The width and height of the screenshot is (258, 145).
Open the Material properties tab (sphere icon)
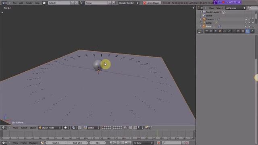(238, 31)
